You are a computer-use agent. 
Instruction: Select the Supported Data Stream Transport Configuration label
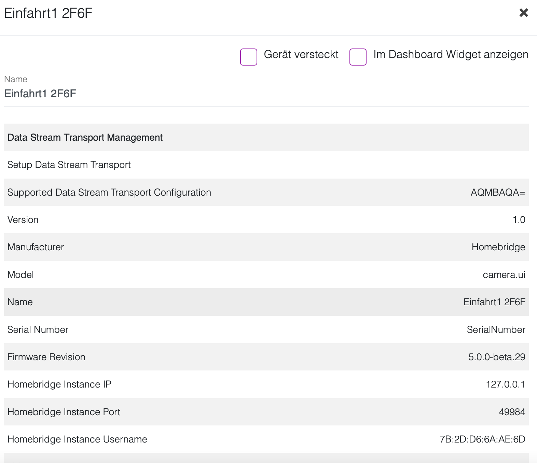click(x=109, y=193)
